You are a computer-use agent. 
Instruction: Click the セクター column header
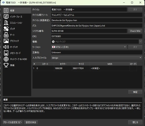click(x=63, y=64)
